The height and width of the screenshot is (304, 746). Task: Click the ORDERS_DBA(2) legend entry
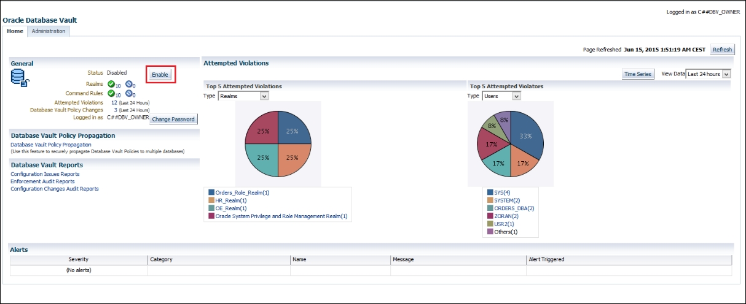pos(514,208)
